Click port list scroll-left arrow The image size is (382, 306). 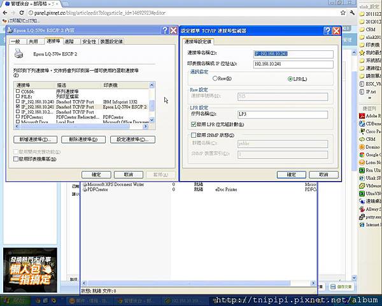tap(17, 126)
